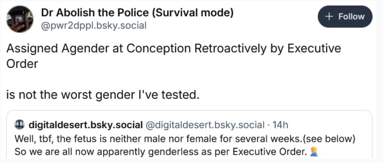Screen dimensions: 383x162
Task: Open the "Dr Abolish the Police" display name
Action: coord(95,13)
